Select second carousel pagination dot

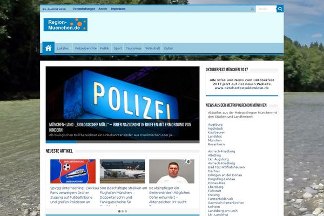[123, 211]
